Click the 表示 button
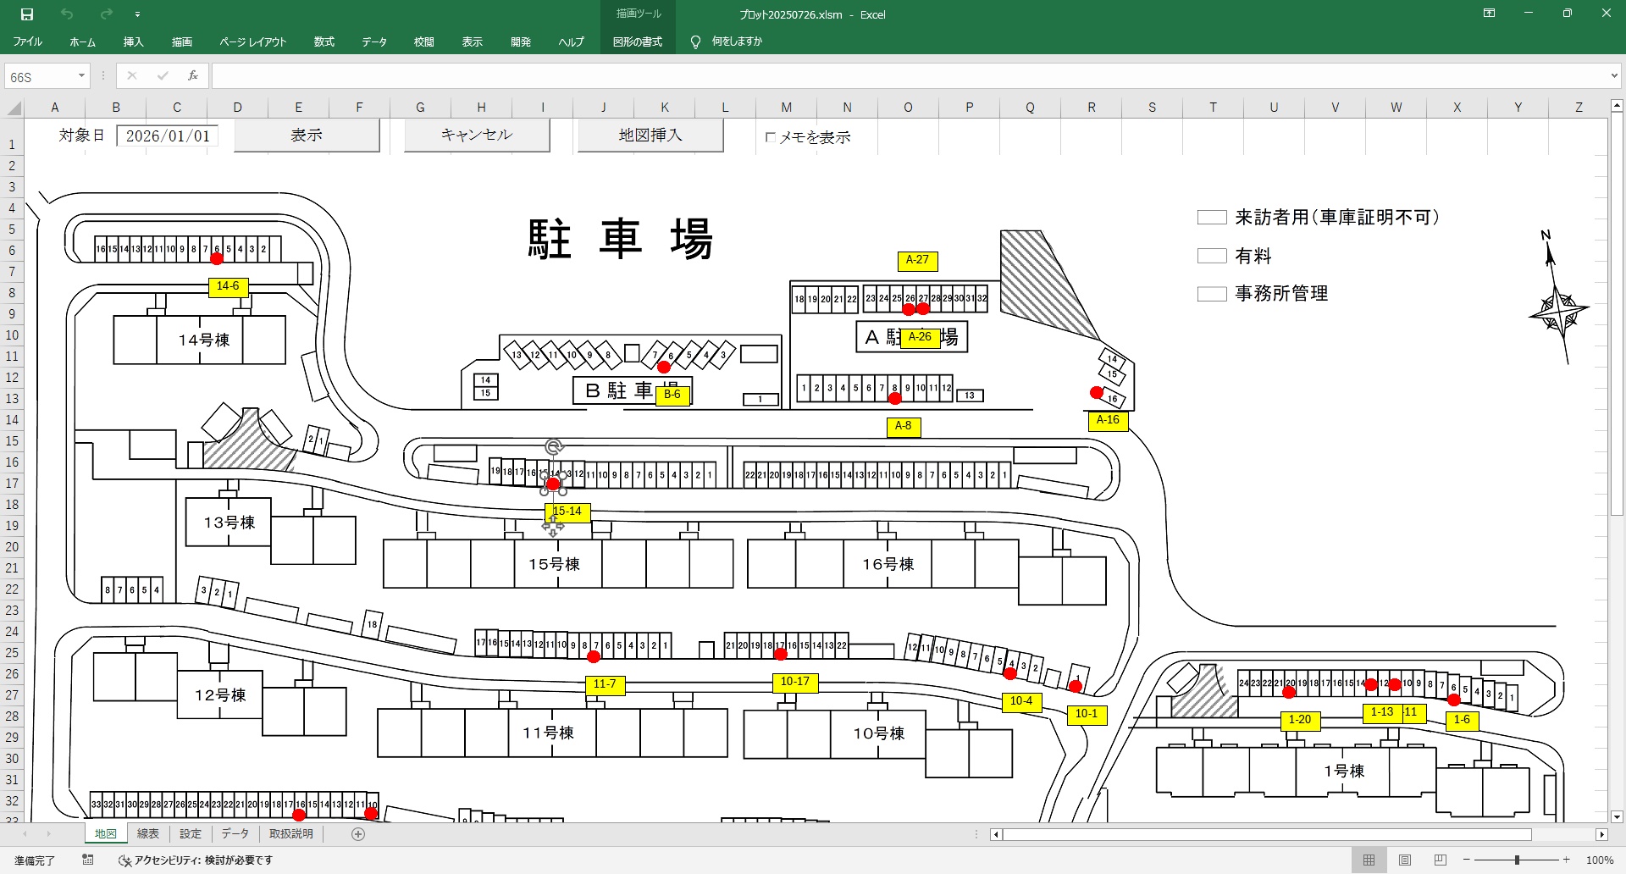The height and width of the screenshot is (874, 1626). coord(307,136)
